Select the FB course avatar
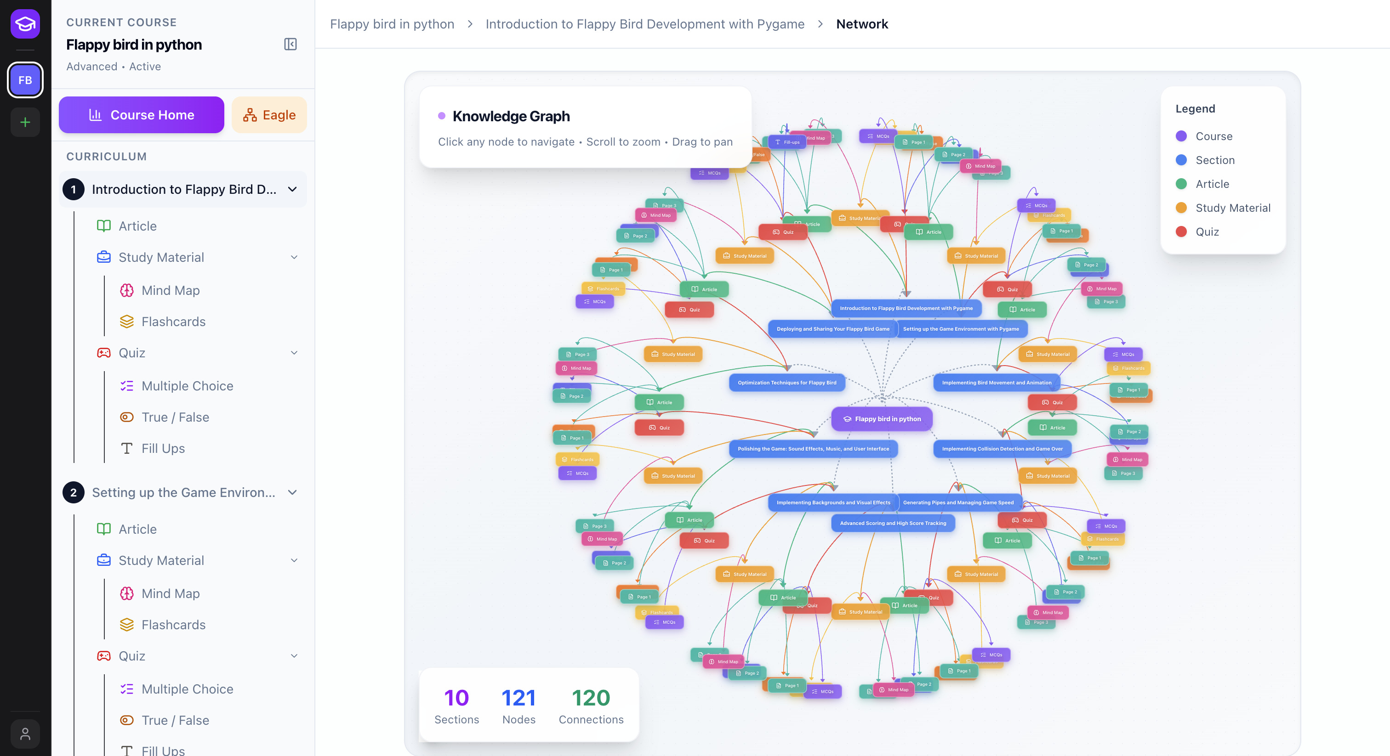 tap(25, 80)
